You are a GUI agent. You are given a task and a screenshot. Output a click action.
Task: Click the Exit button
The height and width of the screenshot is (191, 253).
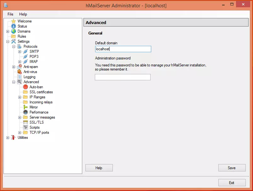[x=232, y=183]
